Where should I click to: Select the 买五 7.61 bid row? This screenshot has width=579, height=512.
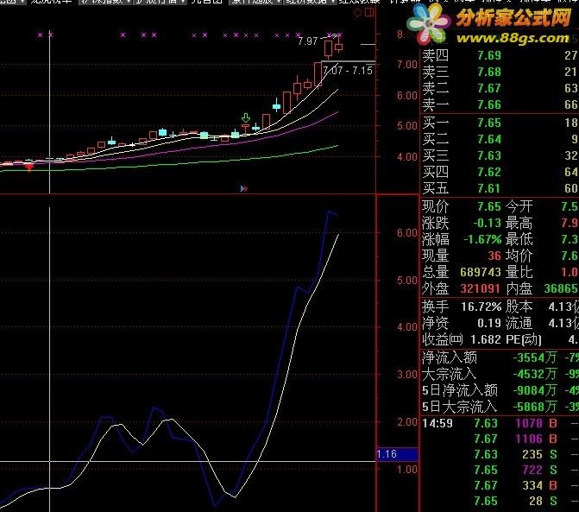pos(500,188)
